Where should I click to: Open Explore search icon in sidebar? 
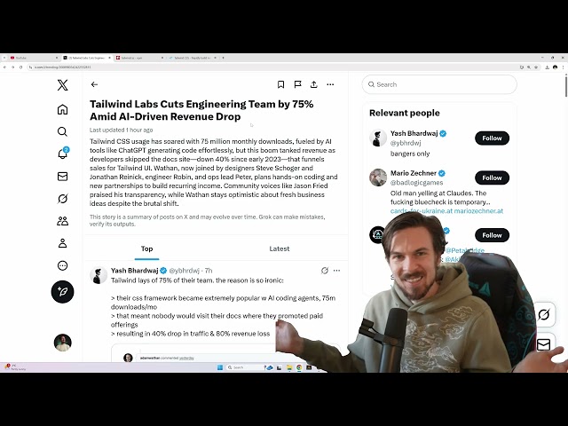click(x=62, y=131)
